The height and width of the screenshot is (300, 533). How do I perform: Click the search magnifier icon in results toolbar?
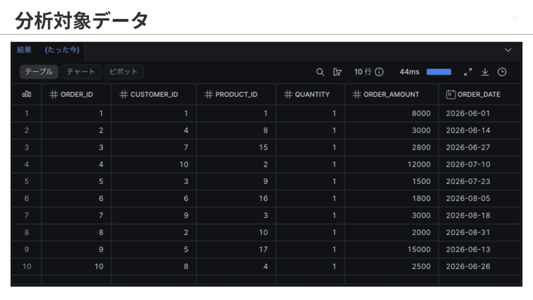[x=320, y=72]
